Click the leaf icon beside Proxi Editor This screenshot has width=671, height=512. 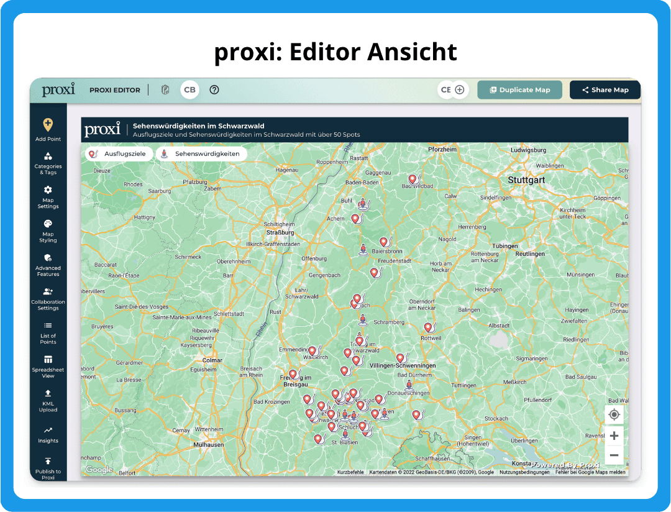click(165, 90)
